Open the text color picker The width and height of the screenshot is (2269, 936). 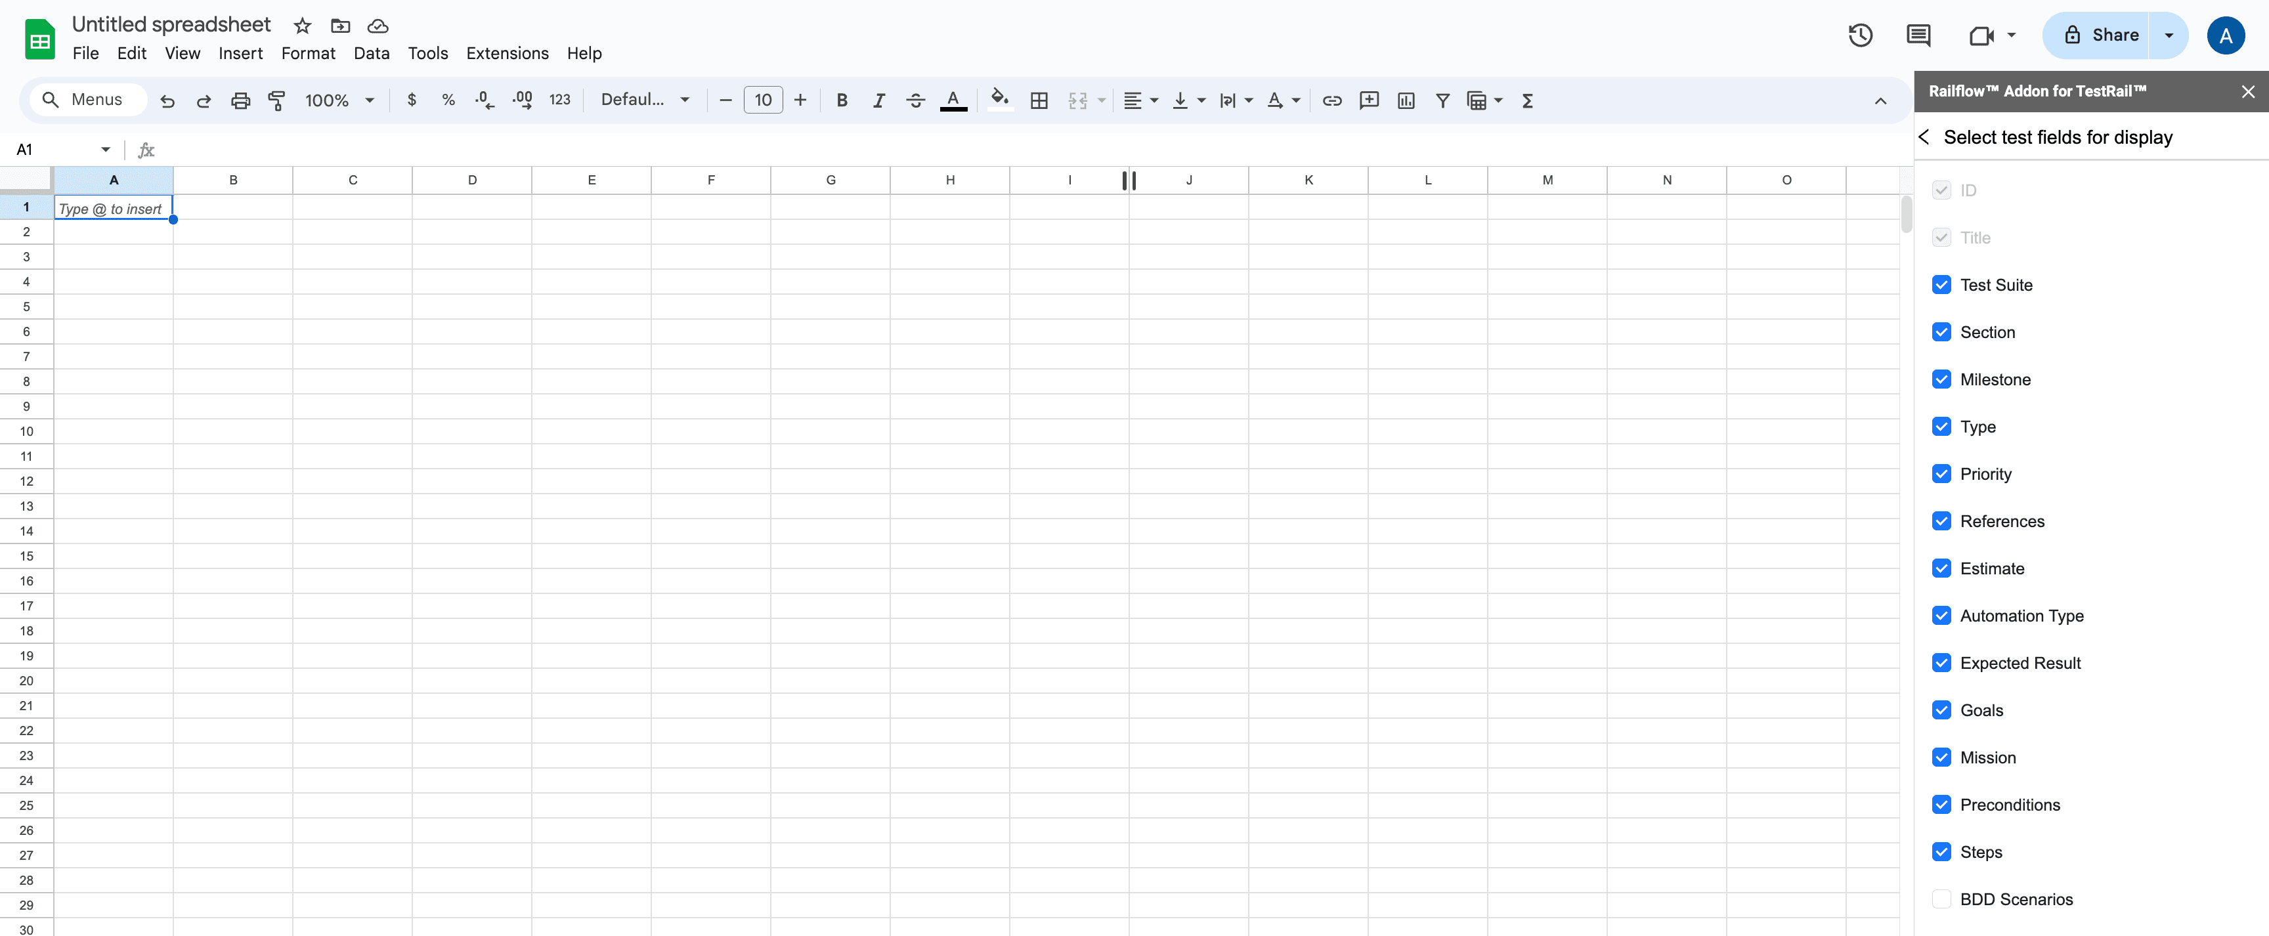[x=953, y=100]
